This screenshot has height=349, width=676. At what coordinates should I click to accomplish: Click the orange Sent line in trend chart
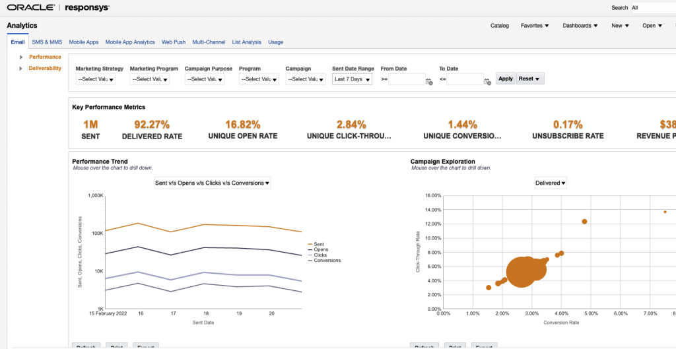click(203, 225)
